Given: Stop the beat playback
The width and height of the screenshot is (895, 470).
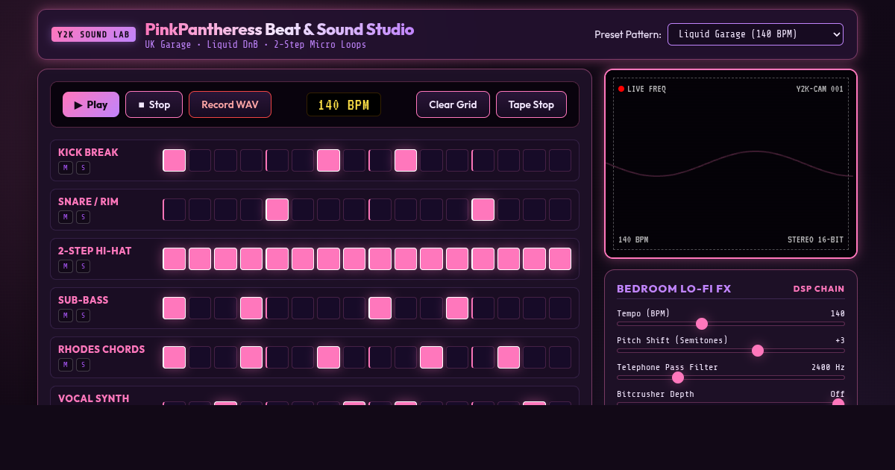Looking at the screenshot, I should [154, 104].
